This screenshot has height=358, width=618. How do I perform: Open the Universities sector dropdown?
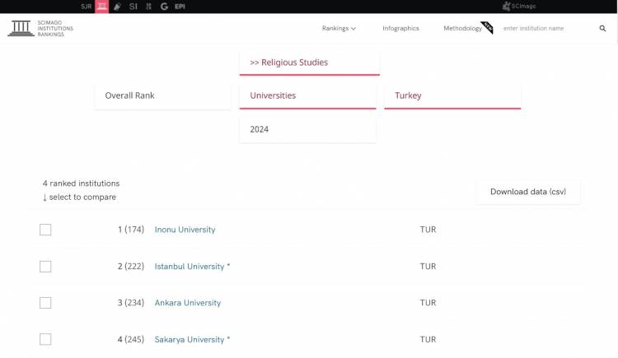308,95
